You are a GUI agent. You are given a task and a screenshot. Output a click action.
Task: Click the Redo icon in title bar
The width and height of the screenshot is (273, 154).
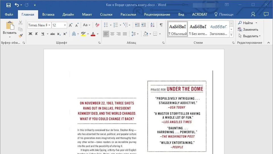(27, 5)
